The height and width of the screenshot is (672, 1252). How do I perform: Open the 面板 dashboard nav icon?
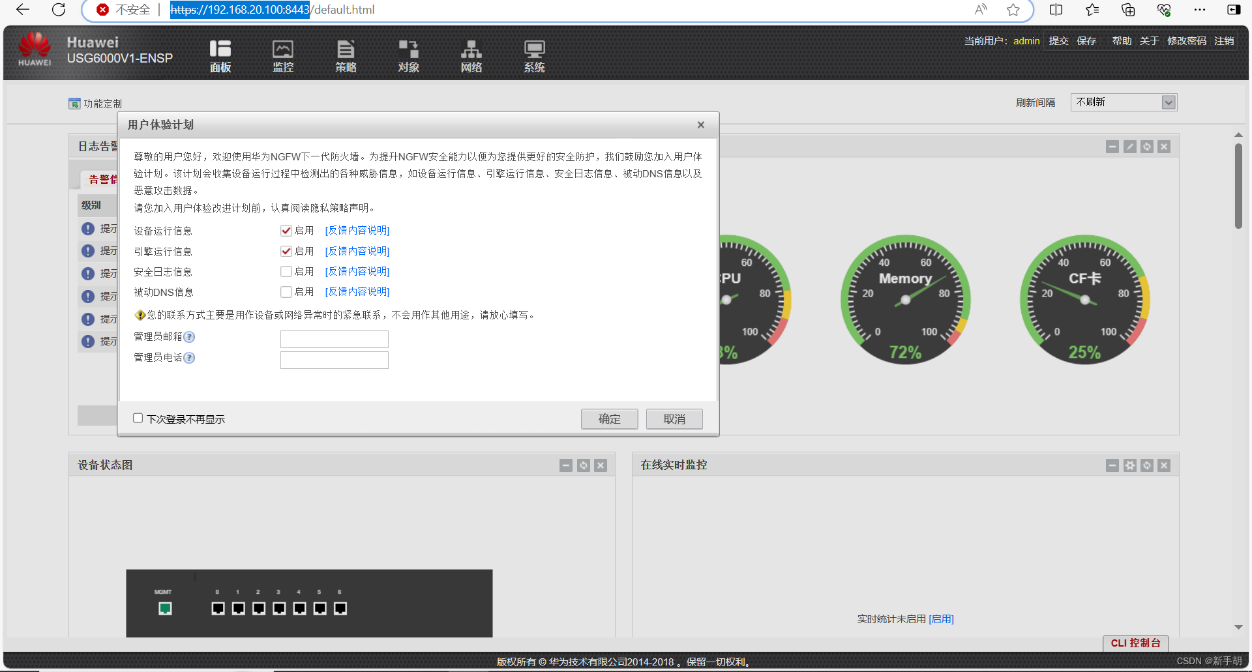220,56
